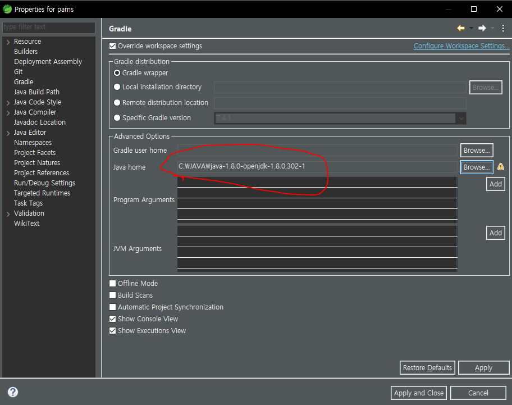Viewport: 512px width, 405px height.
Task: Open the three-dot view menu
Action: (x=503, y=29)
